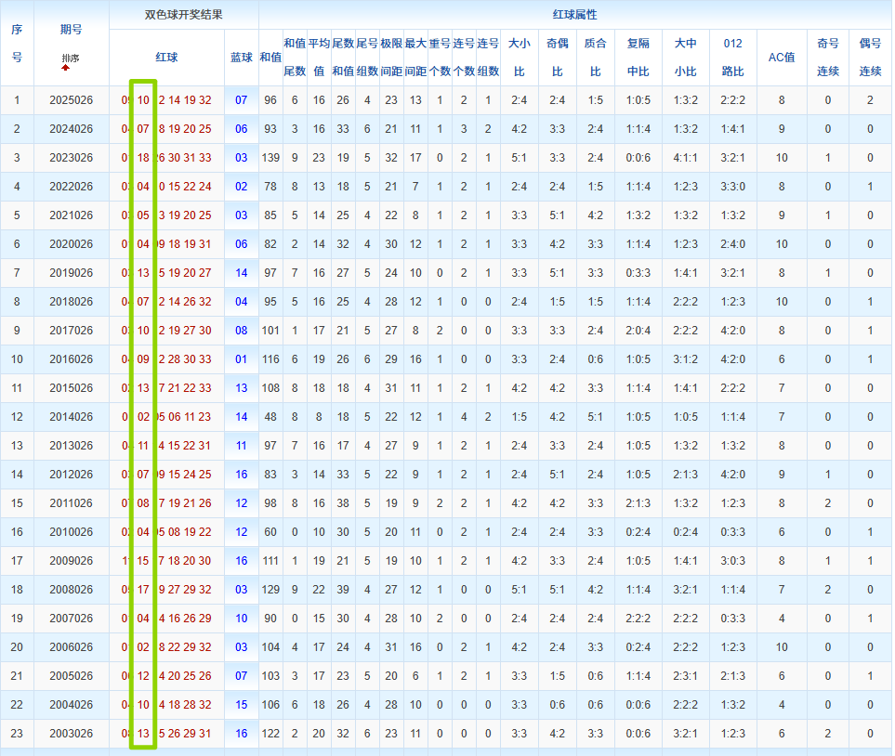This screenshot has height=756, width=895.
Task: Click the 质合比 column header
Action: pyautogui.click(x=596, y=57)
